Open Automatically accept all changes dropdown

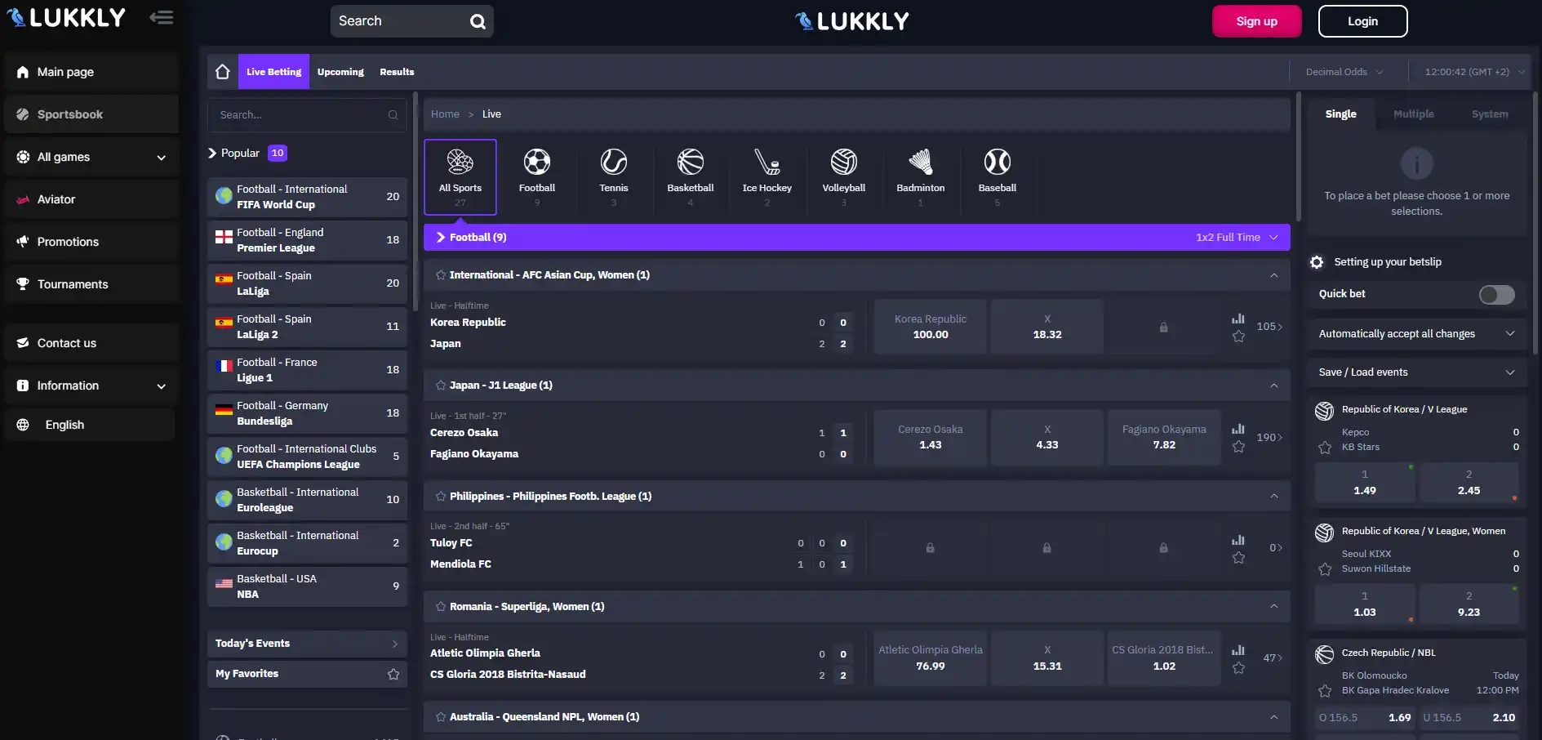(x=1416, y=334)
